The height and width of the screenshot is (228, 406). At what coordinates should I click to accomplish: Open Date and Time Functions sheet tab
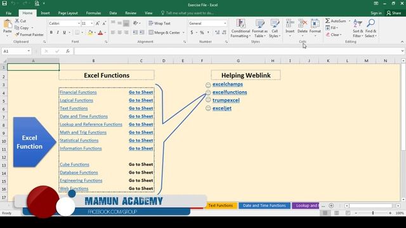(265, 205)
